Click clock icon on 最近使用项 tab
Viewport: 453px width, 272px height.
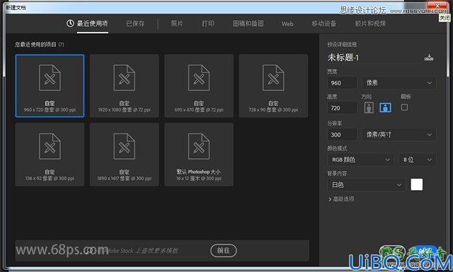point(70,23)
